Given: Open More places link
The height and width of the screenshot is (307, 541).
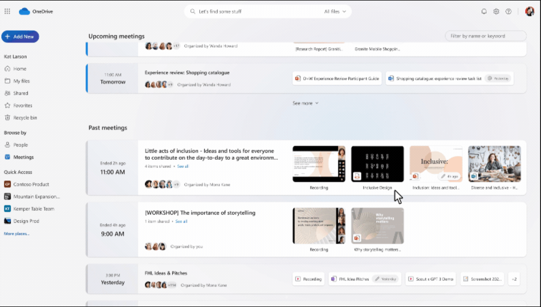Looking at the screenshot, I should (17, 234).
